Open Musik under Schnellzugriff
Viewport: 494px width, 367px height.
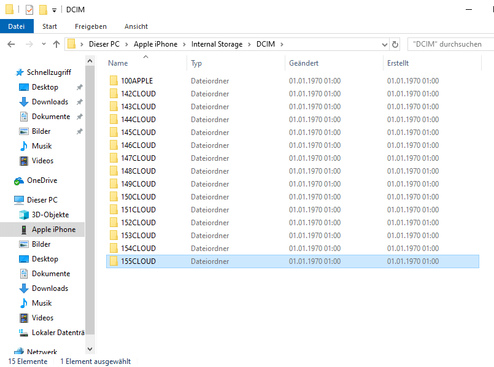tap(42, 146)
